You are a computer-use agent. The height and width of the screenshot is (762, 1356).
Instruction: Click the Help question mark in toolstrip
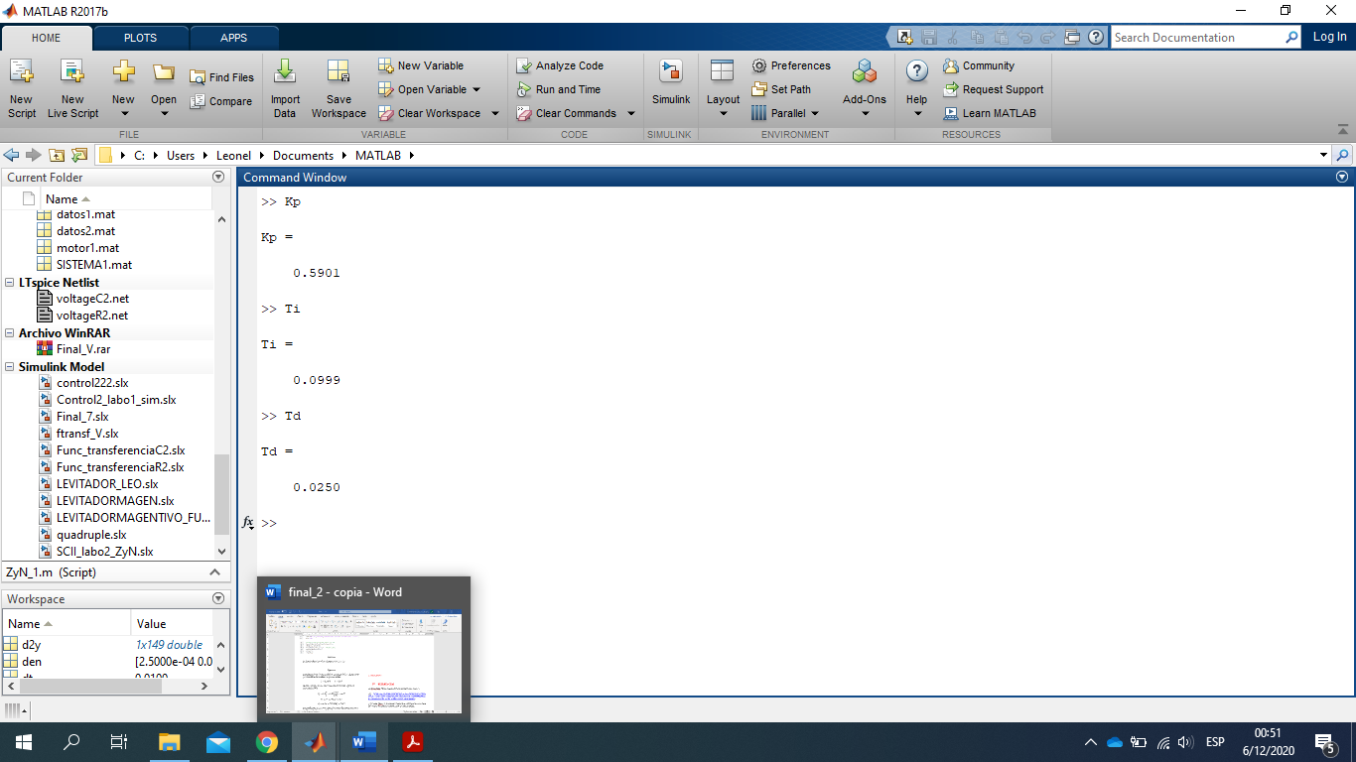(917, 71)
